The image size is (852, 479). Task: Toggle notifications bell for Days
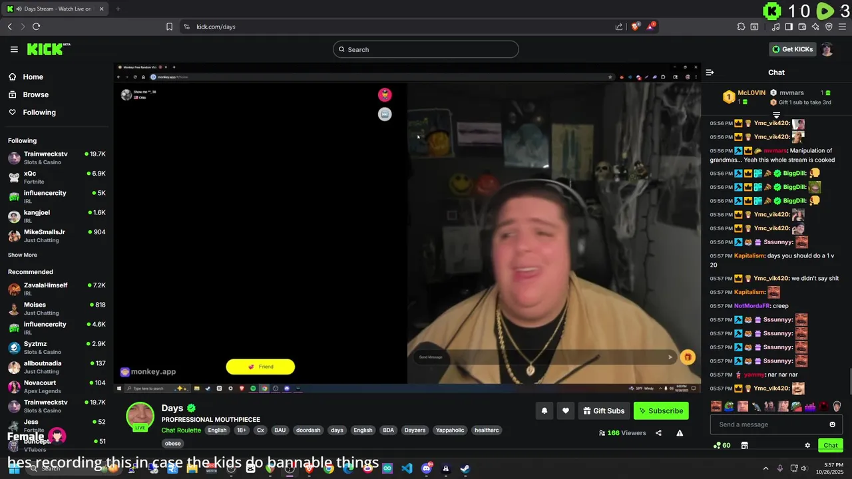tap(544, 411)
